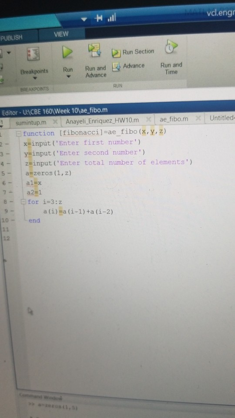This screenshot has width=235, height=418.
Task: Set breakpoint dash on line 9
Action: [x=12, y=212]
